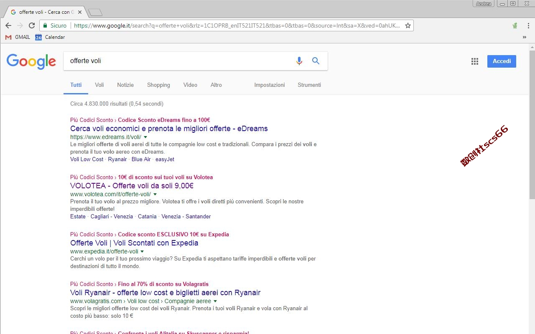This screenshot has width=535, height=334.
Task: Expand the edreams.it/voli URL dropdown arrow
Action: pos(145,137)
